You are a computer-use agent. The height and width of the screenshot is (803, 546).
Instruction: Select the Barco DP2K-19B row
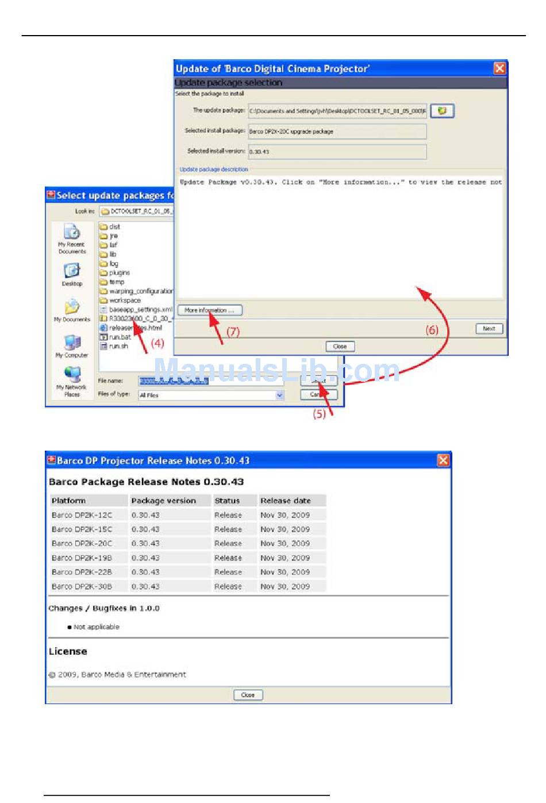pos(188,558)
